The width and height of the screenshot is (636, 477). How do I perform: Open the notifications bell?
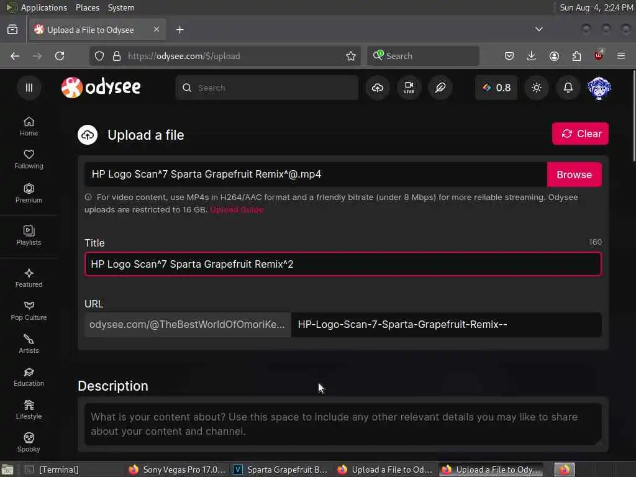(x=568, y=88)
